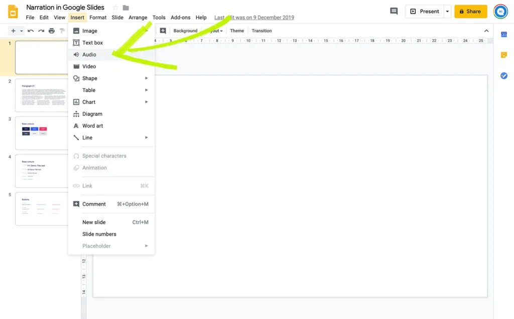514x319 pixels.
Task: Open the user account avatar
Action: coord(500,12)
